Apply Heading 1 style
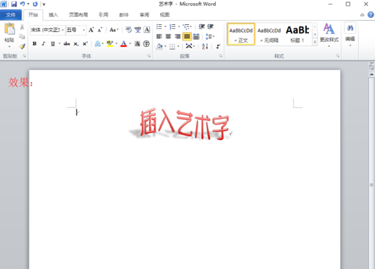This screenshot has width=375, height=269. [297, 34]
